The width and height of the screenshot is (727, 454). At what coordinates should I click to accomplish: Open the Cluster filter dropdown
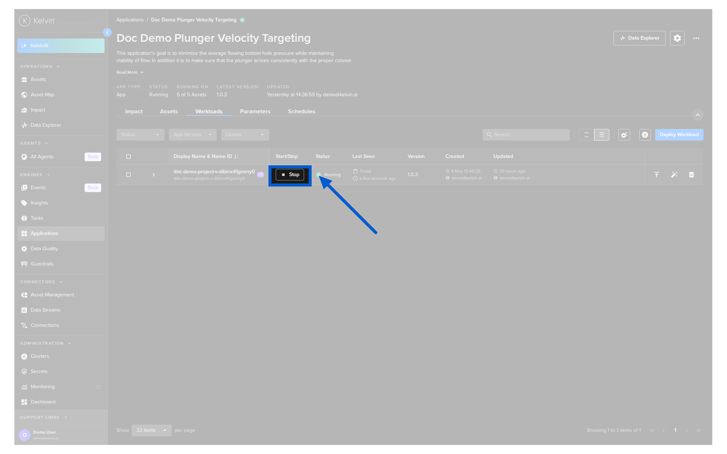(x=245, y=135)
